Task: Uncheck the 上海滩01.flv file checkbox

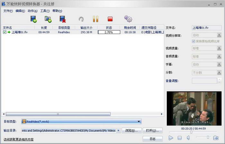Action: [x=4, y=32]
